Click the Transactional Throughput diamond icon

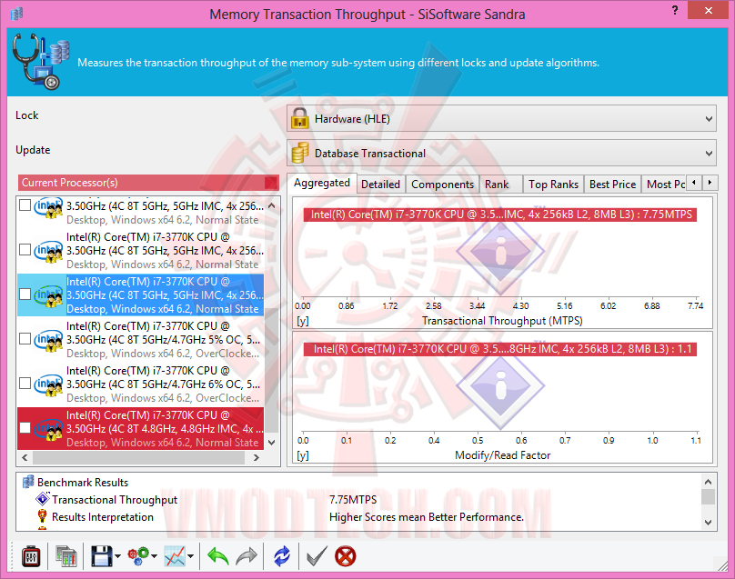[42, 499]
